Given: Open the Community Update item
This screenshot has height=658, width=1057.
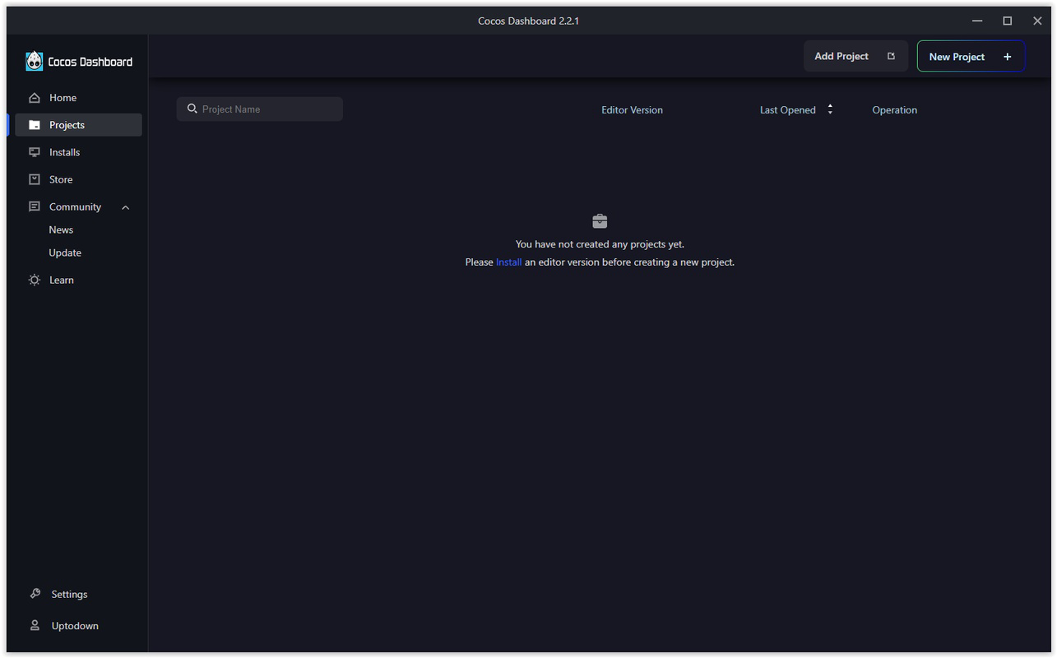Looking at the screenshot, I should (x=65, y=253).
